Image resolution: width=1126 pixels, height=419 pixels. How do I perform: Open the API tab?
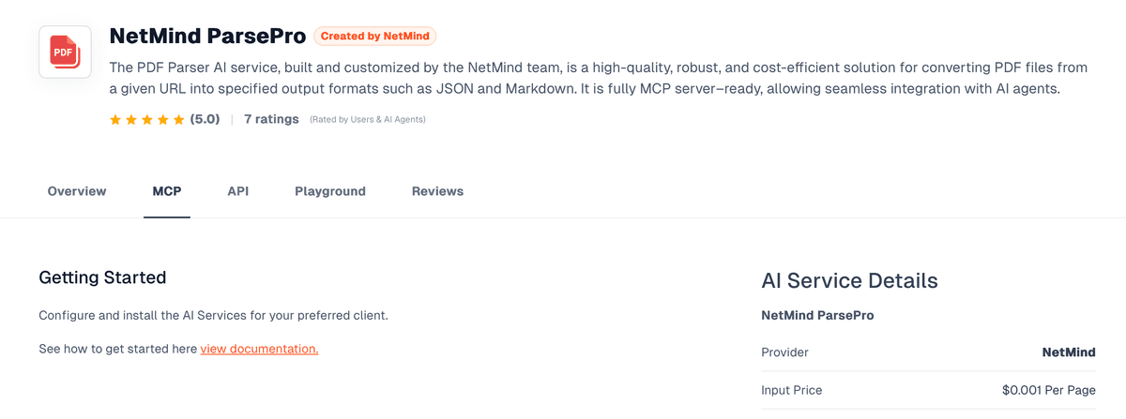(238, 191)
